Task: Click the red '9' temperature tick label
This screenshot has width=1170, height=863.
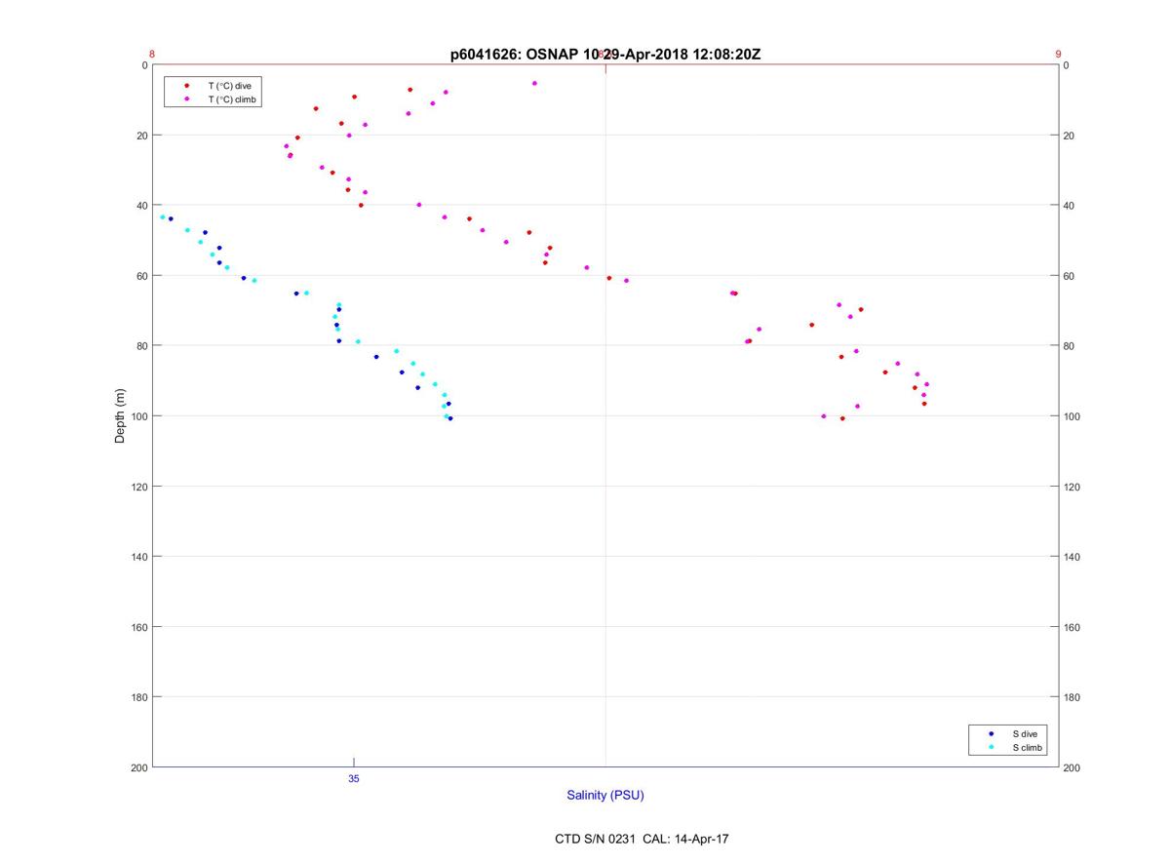Action: coord(1058,55)
